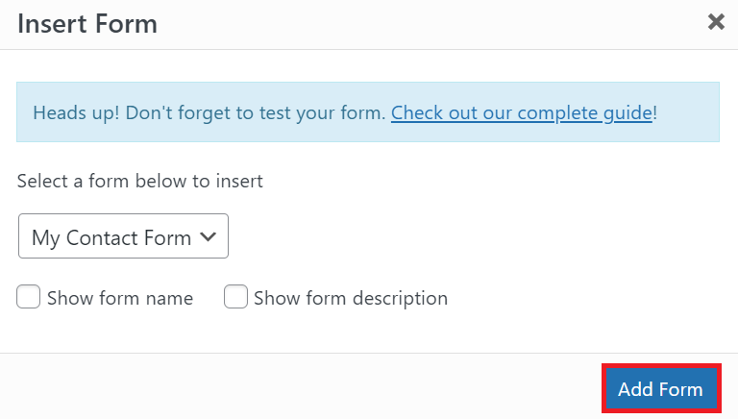738x419 pixels.
Task: Click the word 'guide' in the link
Action: pos(628,112)
